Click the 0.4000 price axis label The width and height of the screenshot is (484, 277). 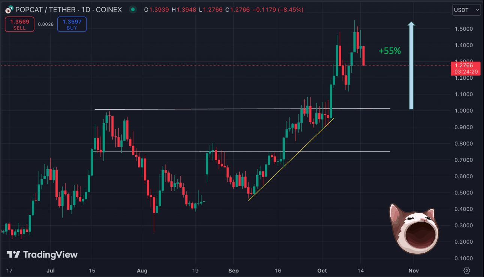pyautogui.click(x=463, y=209)
